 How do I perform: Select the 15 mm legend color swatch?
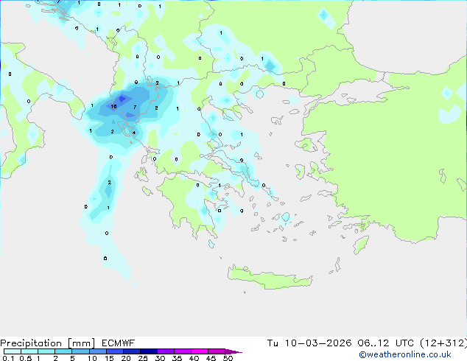[x=115, y=351]
